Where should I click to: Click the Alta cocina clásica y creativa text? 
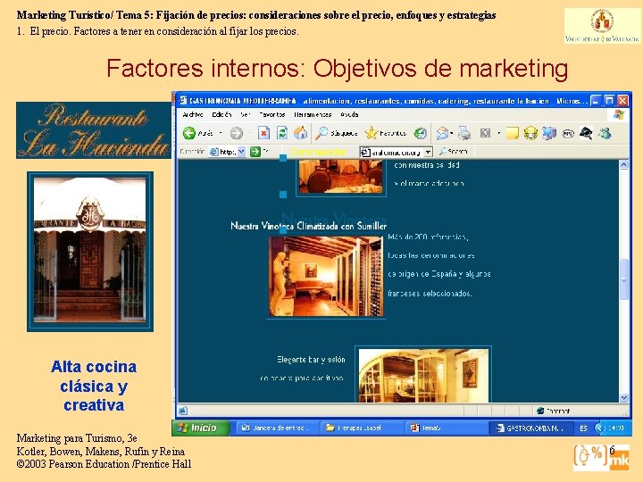point(94,386)
